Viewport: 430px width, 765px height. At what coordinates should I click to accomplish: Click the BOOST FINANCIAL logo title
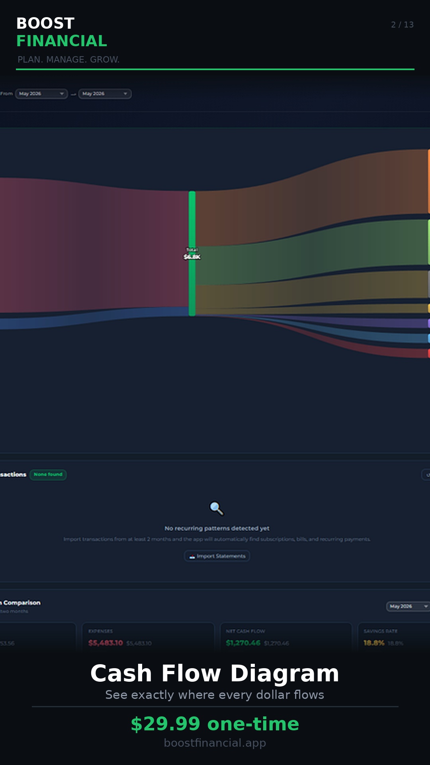pyautogui.click(x=62, y=32)
